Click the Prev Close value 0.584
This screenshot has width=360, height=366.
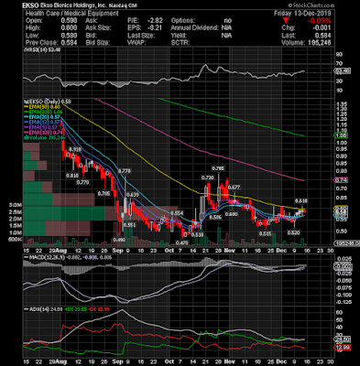tap(69, 43)
